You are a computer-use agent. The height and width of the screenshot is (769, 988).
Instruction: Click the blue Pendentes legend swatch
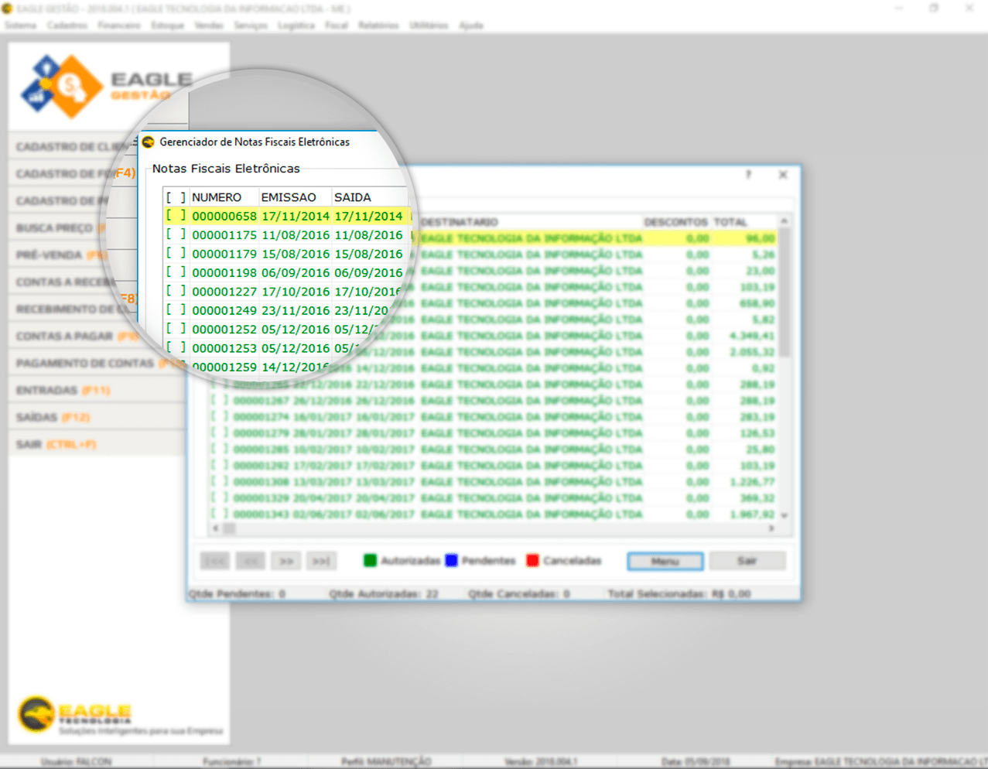pyautogui.click(x=452, y=561)
